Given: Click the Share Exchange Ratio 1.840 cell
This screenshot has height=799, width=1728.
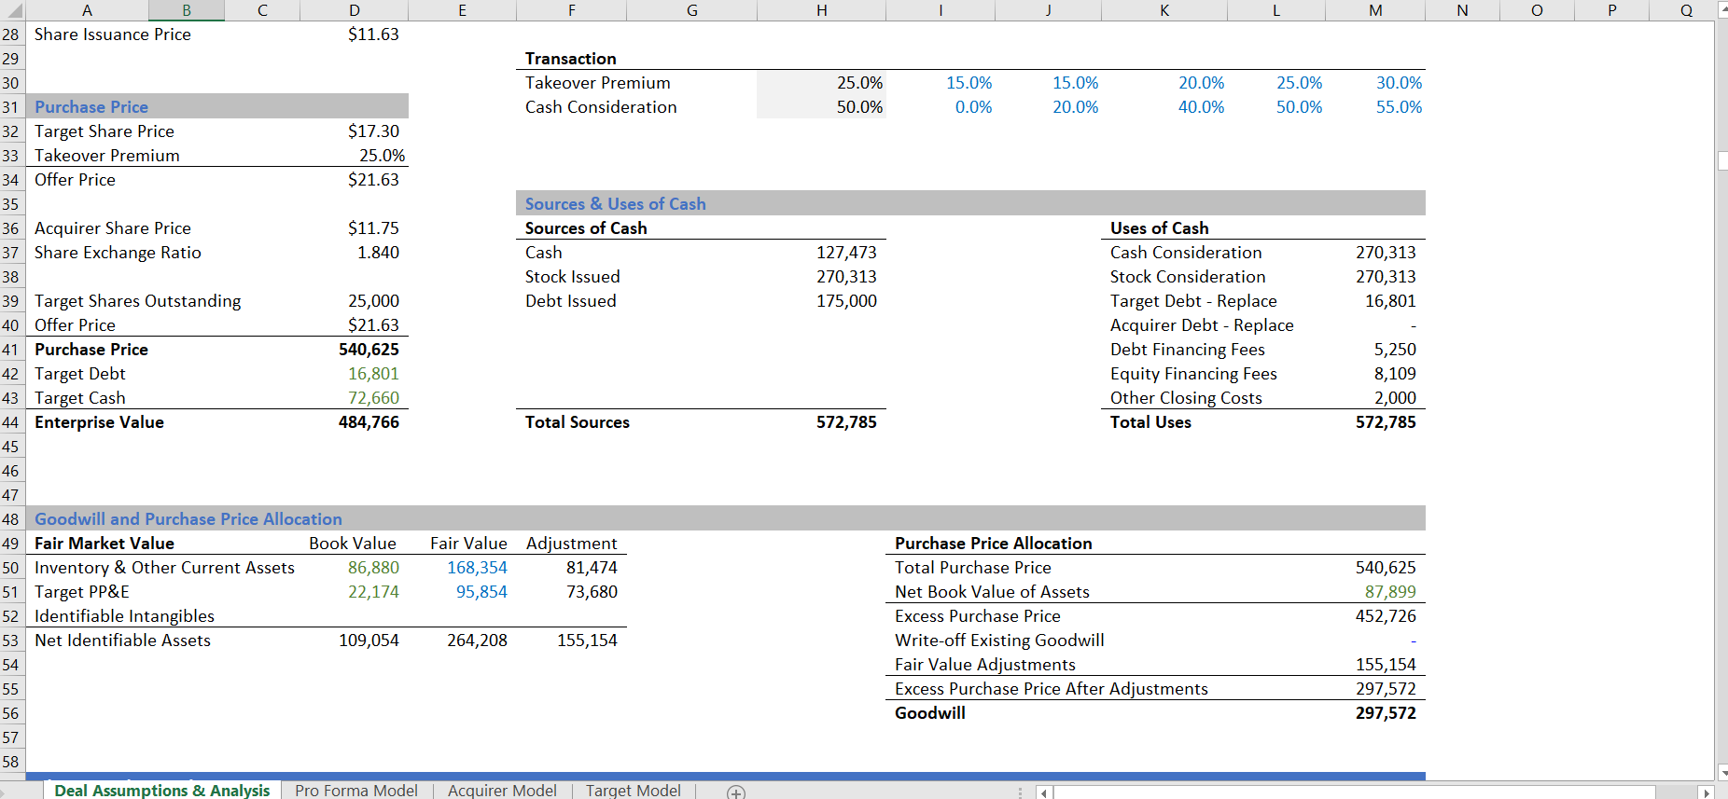Looking at the screenshot, I should 377,253.
